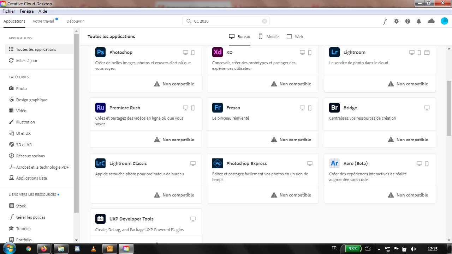Screen dimensions: 452x254
Task: Click Non compatible under Aero (Beta)
Action: tap(408, 195)
